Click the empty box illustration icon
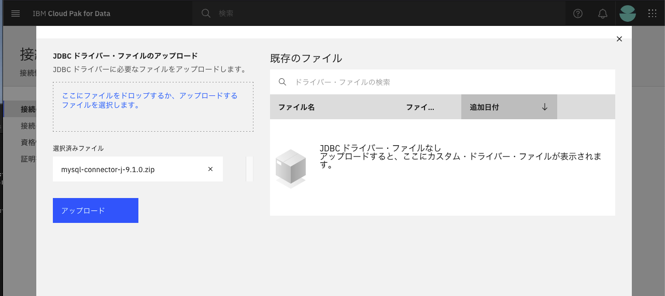665x296 pixels. (290, 168)
